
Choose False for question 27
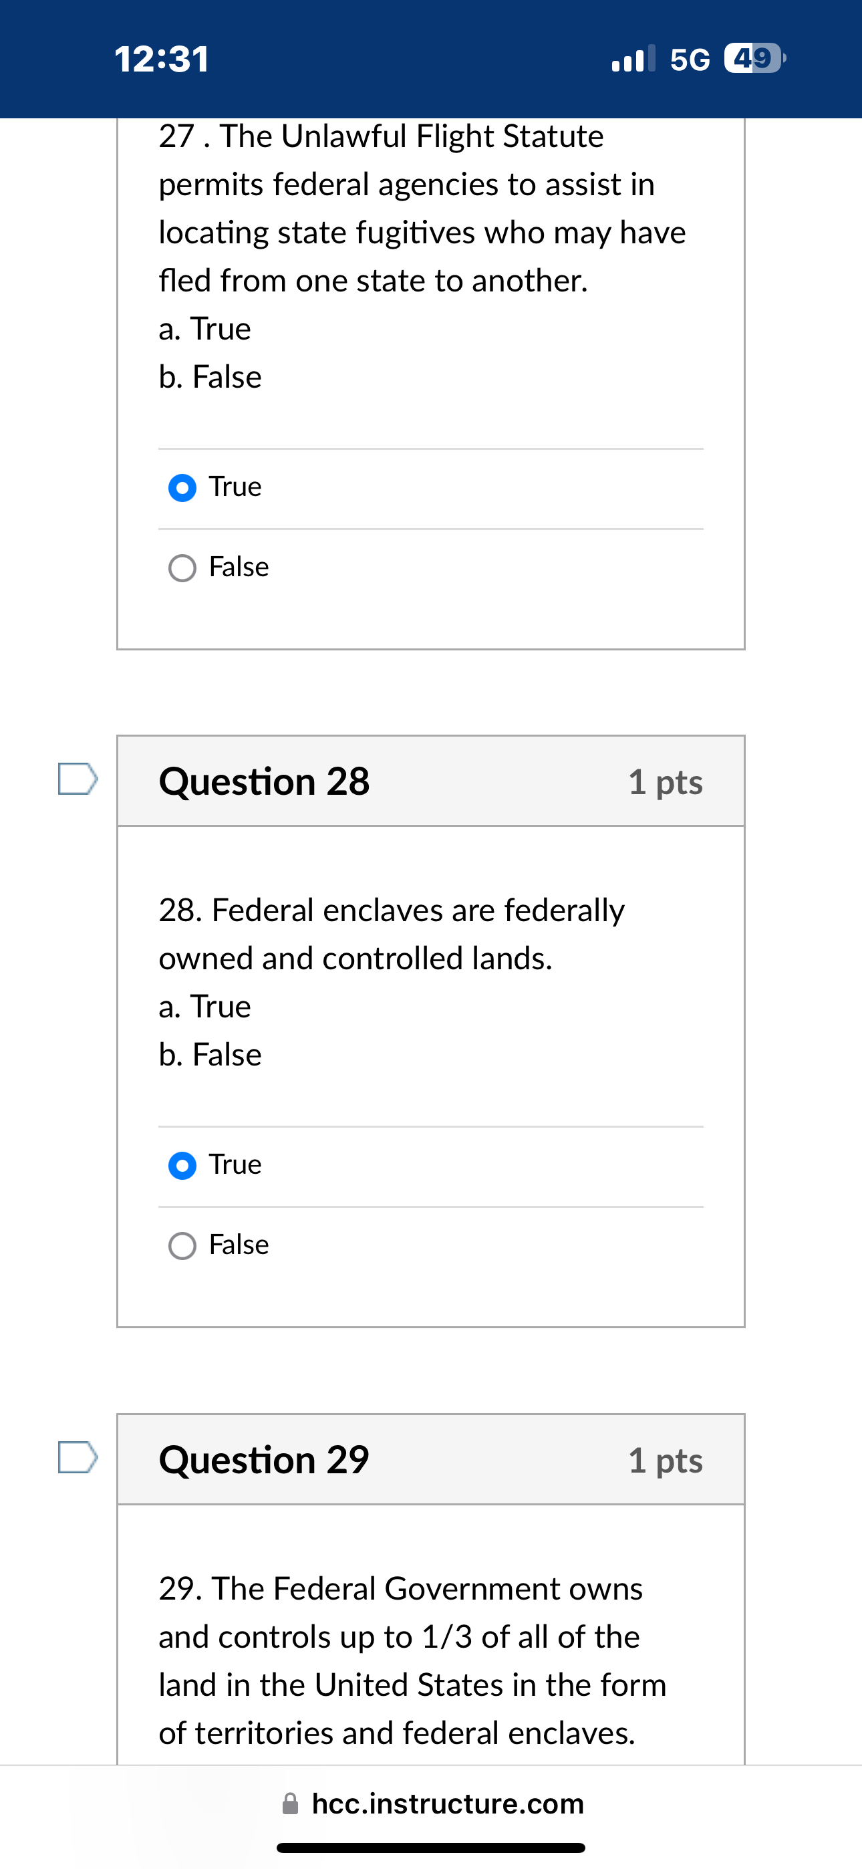(x=182, y=568)
